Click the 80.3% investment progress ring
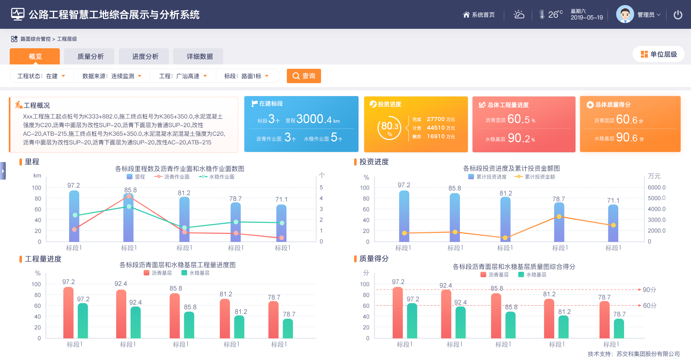The height and width of the screenshot is (360, 691). (389, 128)
